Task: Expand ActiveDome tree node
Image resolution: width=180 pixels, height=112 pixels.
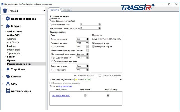Action: click(x=5, y=31)
